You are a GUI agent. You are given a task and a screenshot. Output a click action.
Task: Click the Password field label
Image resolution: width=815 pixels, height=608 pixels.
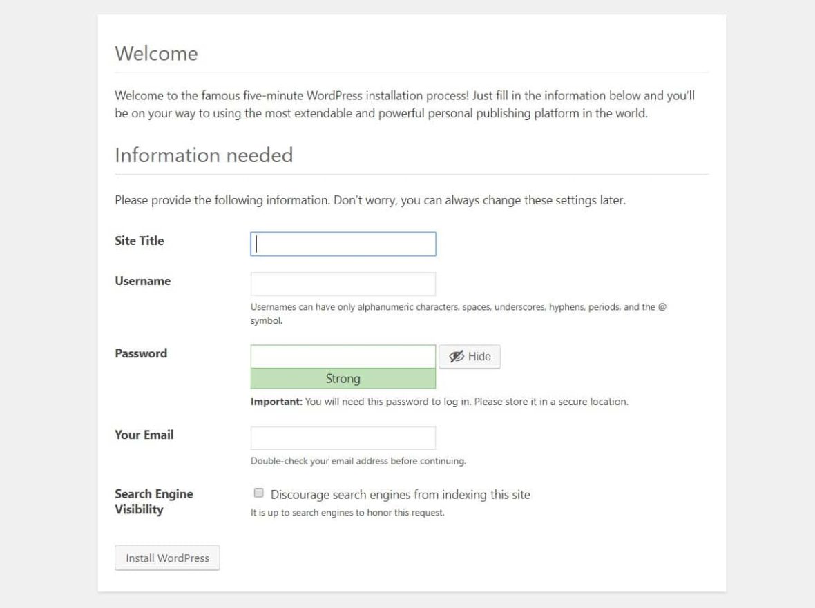pyautogui.click(x=141, y=353)
